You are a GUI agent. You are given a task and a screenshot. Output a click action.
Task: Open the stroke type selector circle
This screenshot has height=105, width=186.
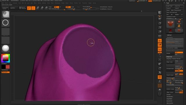[x=6, y=23]
